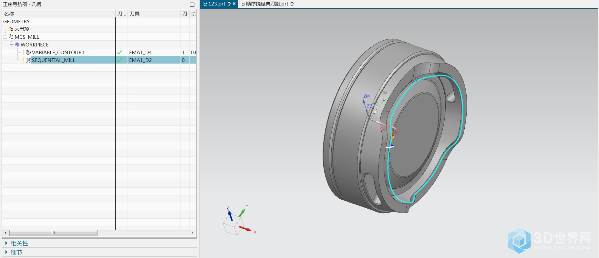Select the SEQUENTIAL_MILL operation

tap(54, 60)
